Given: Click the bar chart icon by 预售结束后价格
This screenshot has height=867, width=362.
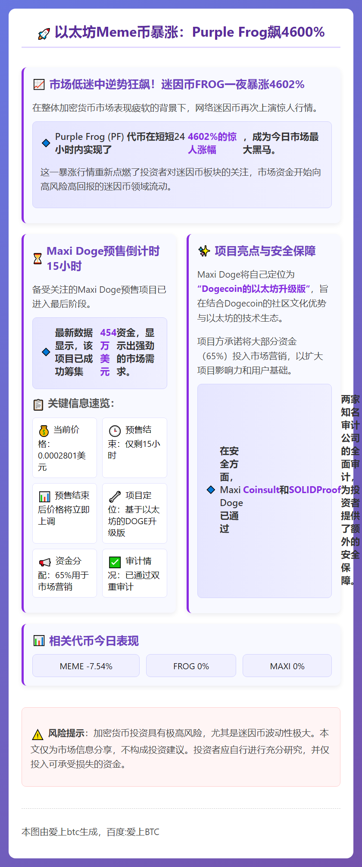Looking at the screenshot, I should point(44,496).
